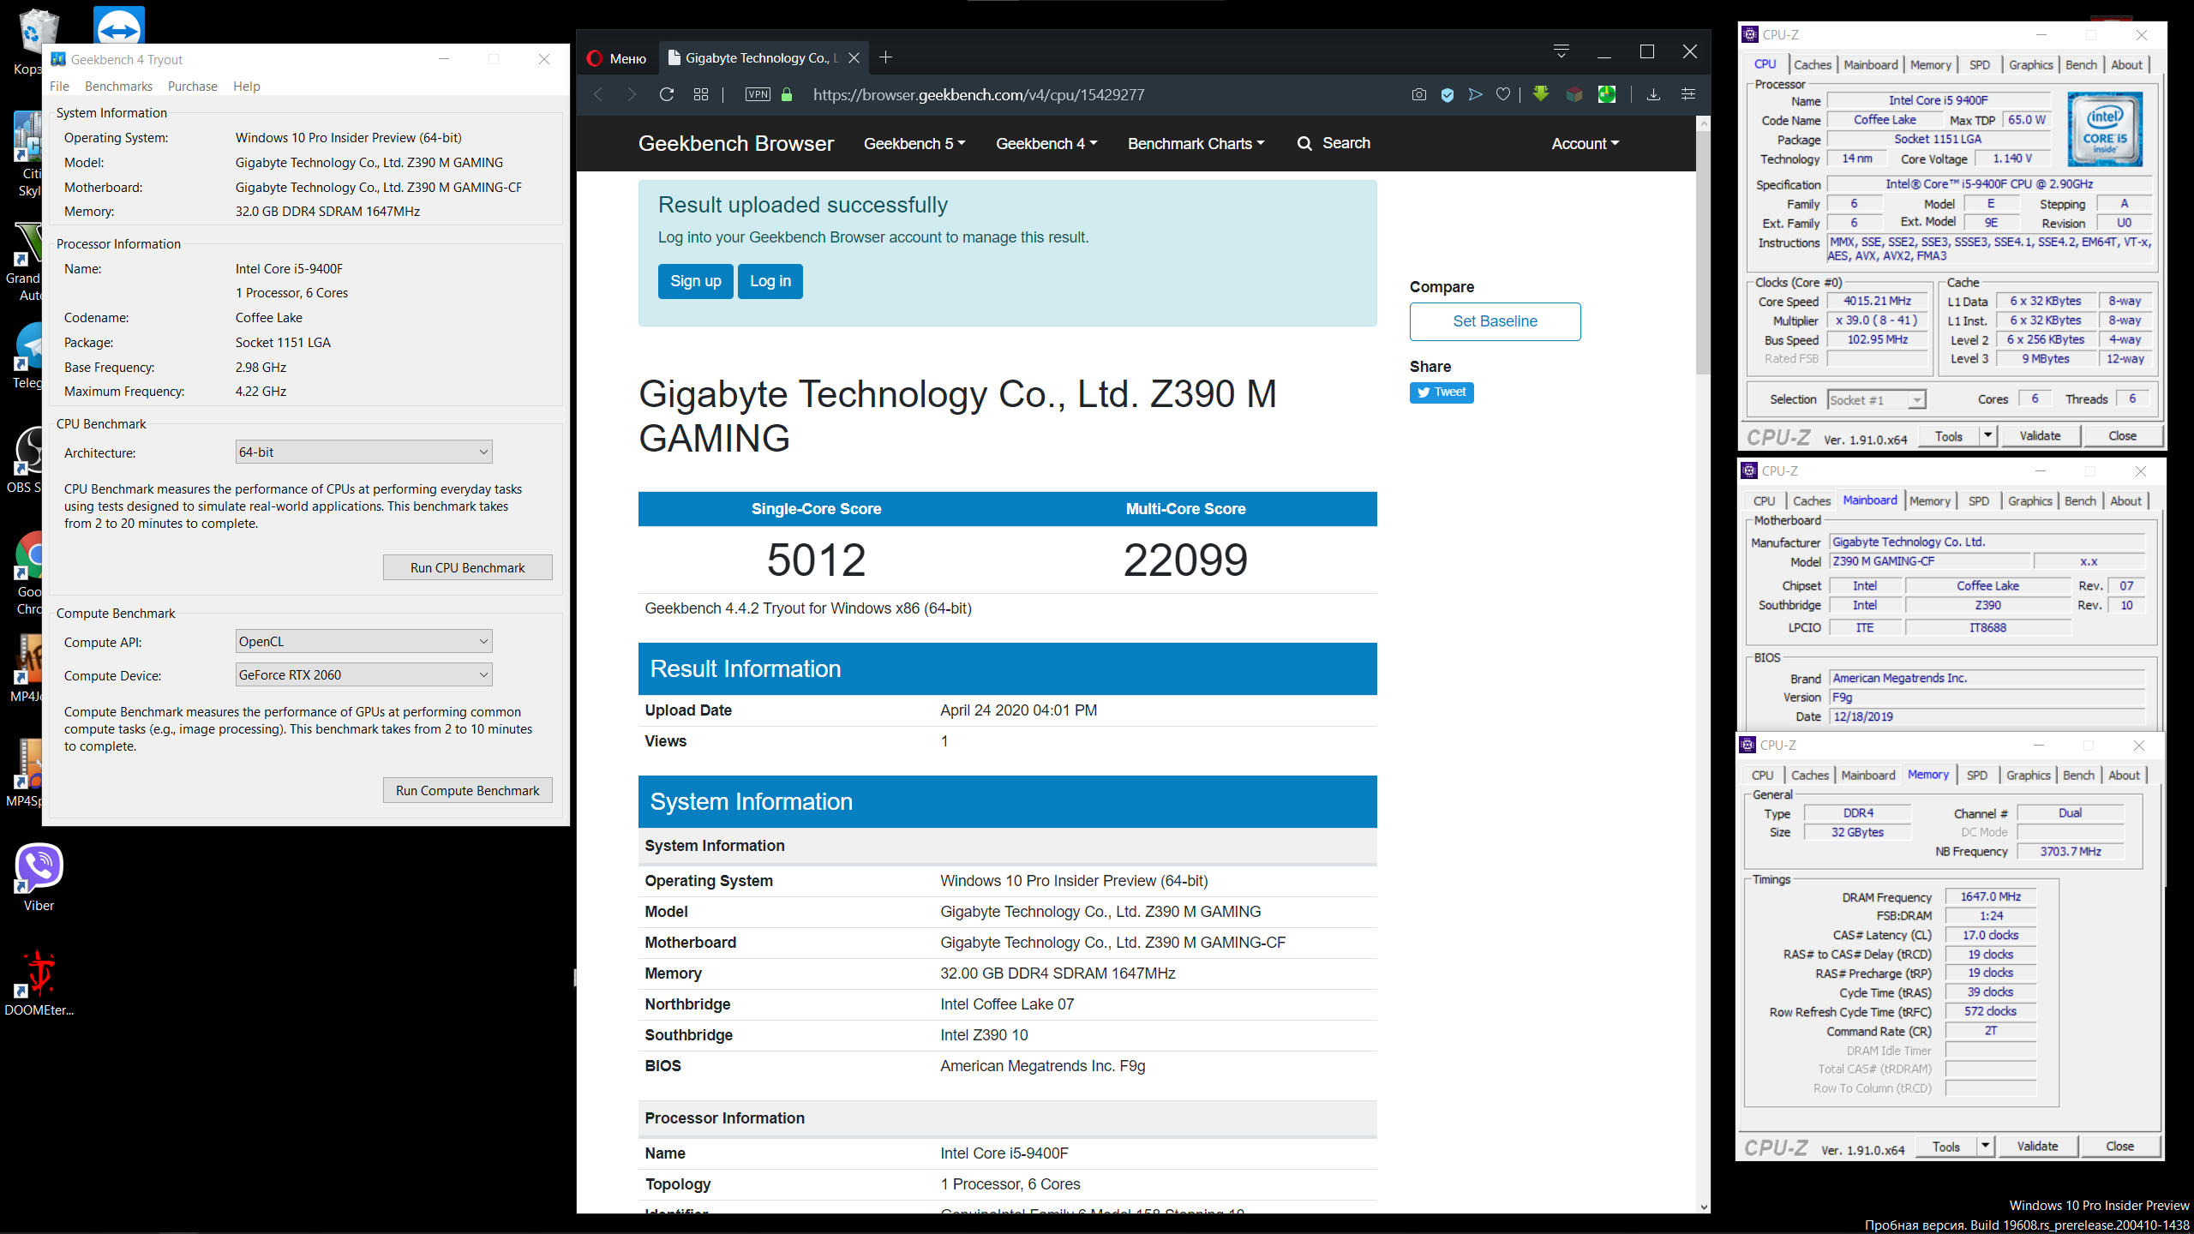2194x1234 pixels.
Task: Expand the Geekbench 5 dropdown
Action: 914,144
